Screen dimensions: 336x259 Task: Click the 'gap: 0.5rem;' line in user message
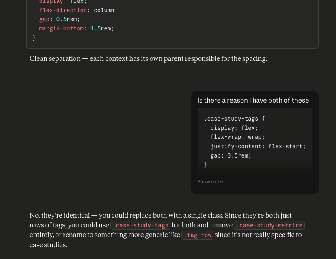(x=230, y=155)
